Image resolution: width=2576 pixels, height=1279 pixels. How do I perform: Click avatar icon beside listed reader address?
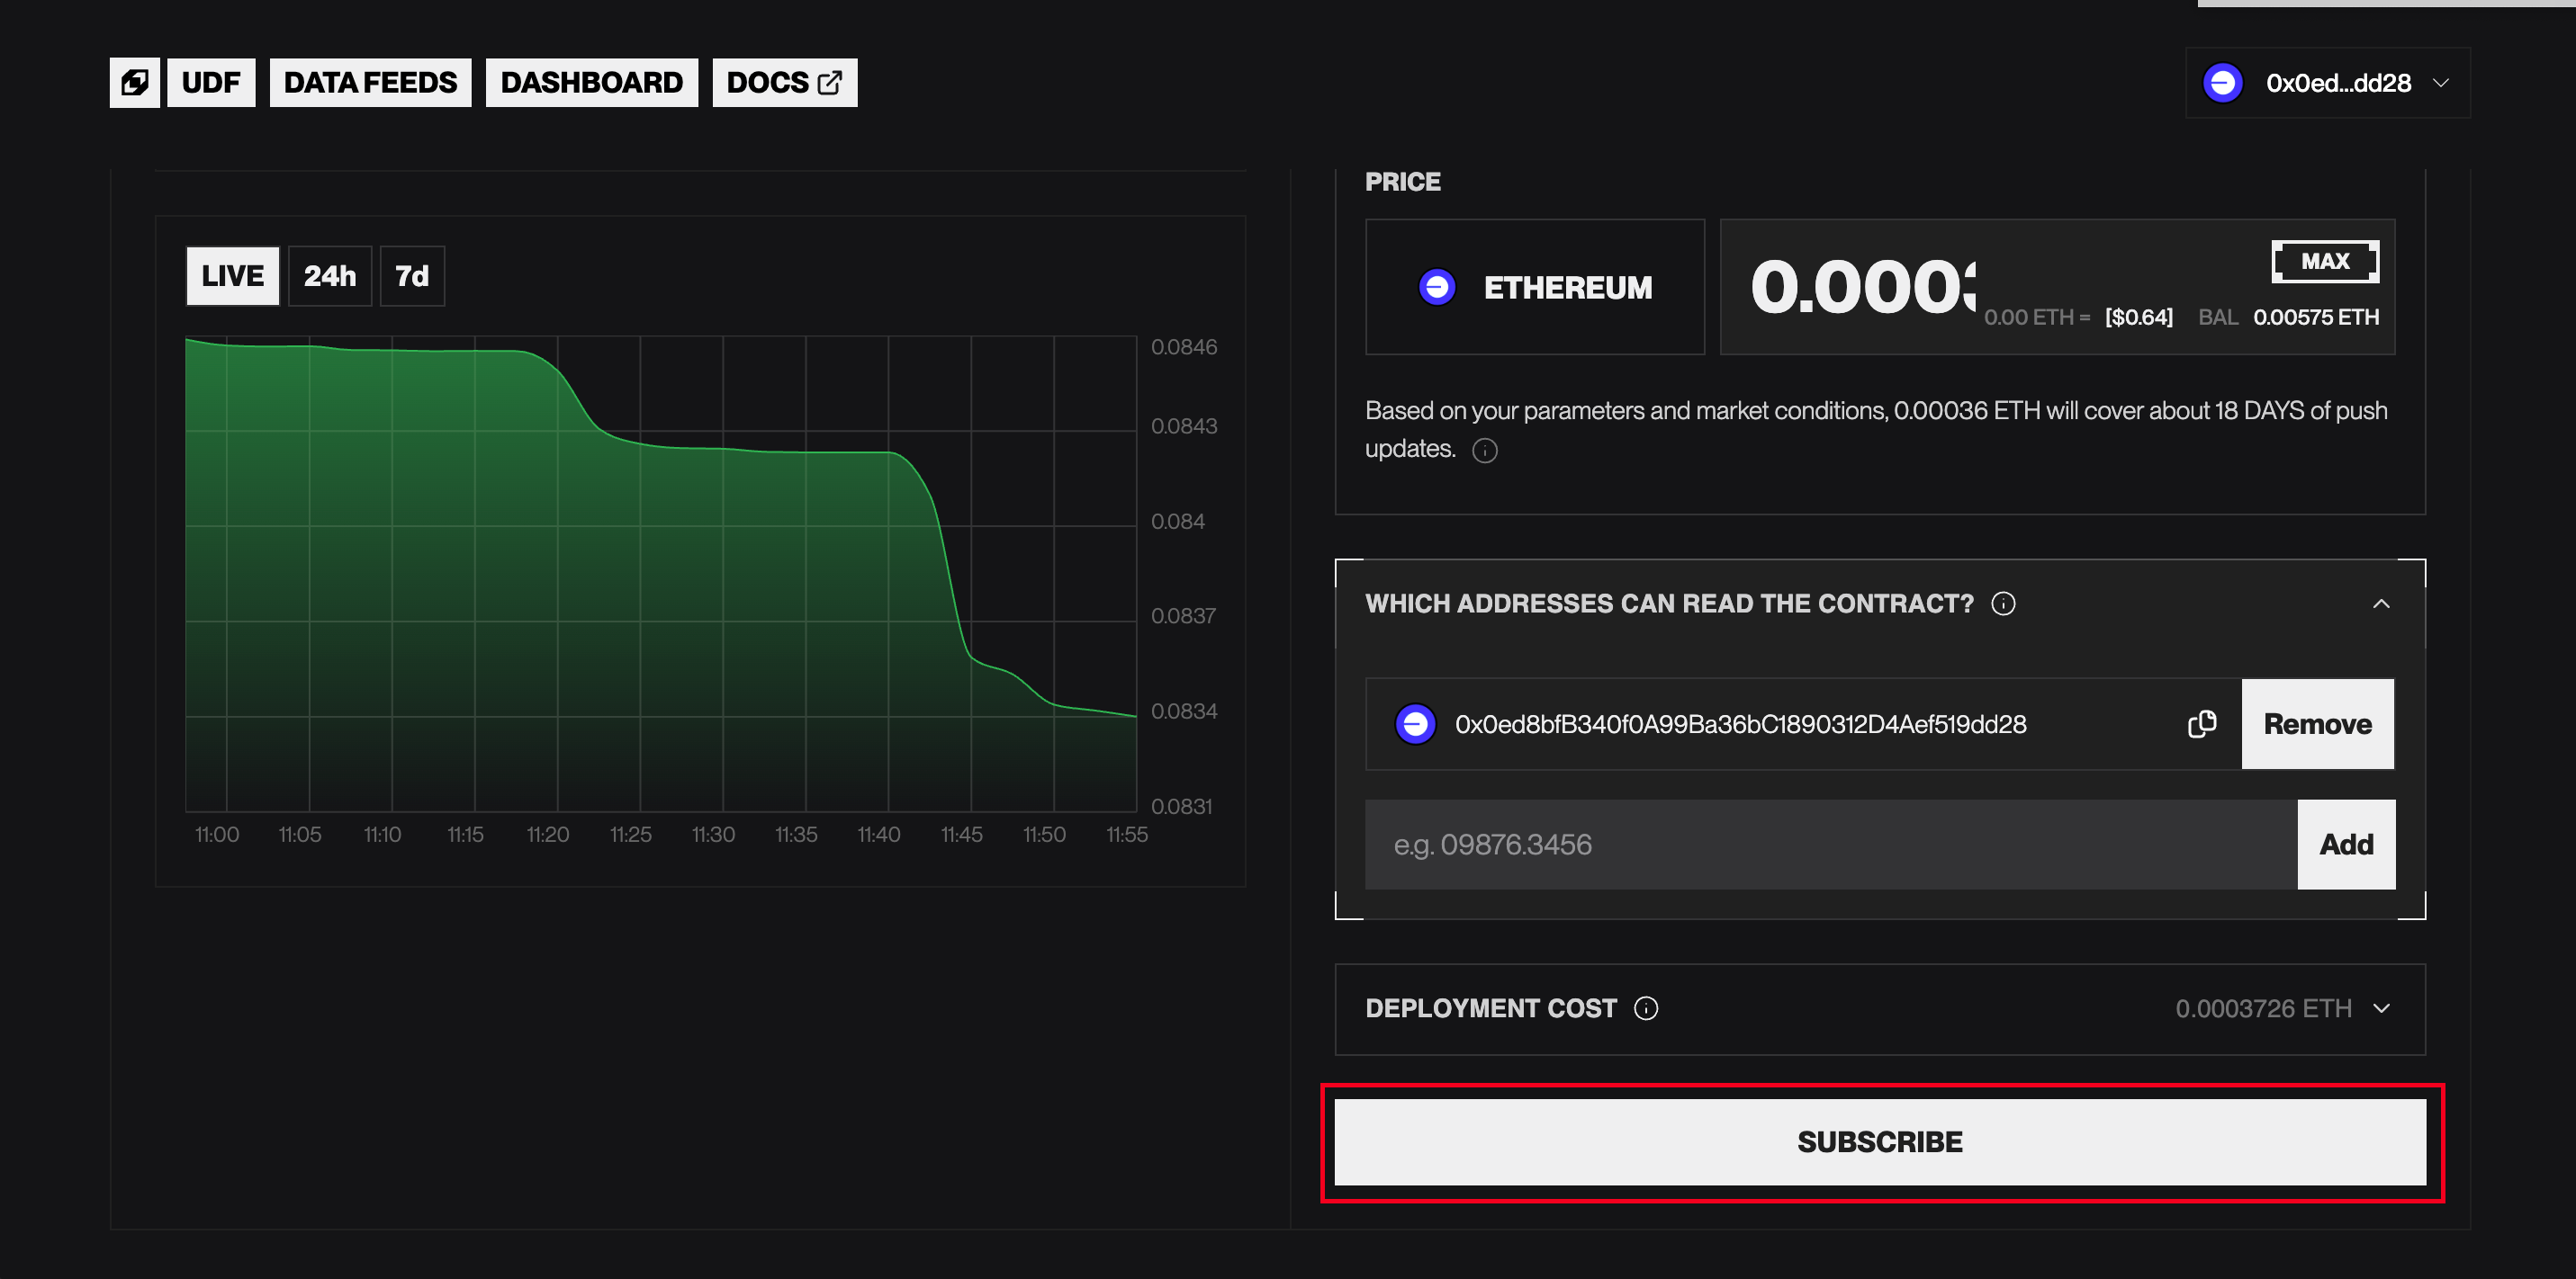pyautogui.click(x=1415, y=723)
